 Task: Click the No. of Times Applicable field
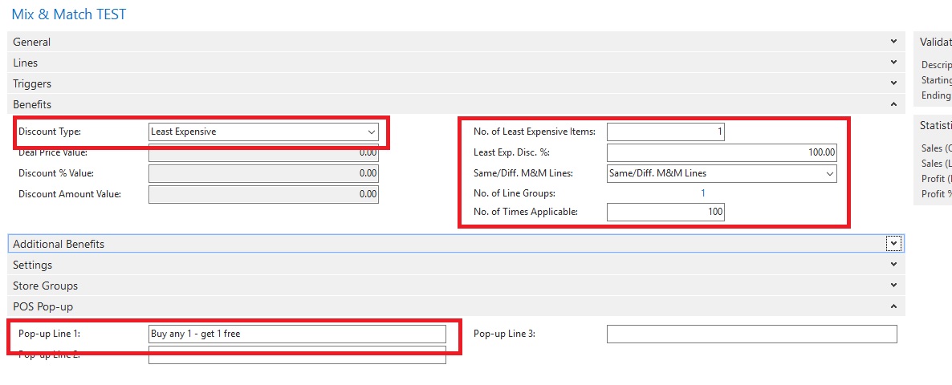pyautogui.click(x=665, y=213)
